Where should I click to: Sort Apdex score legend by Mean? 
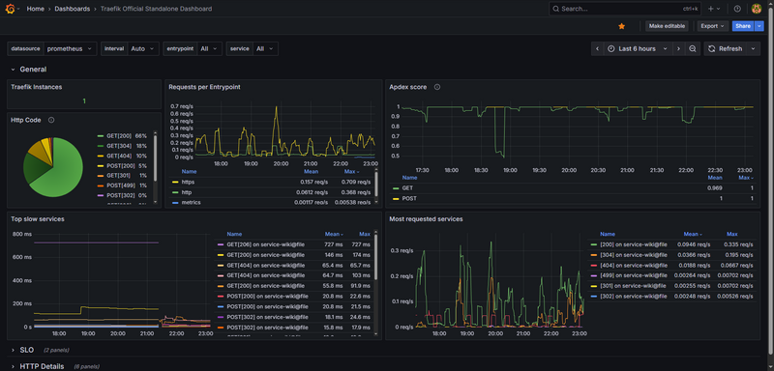tap(715, 178)
